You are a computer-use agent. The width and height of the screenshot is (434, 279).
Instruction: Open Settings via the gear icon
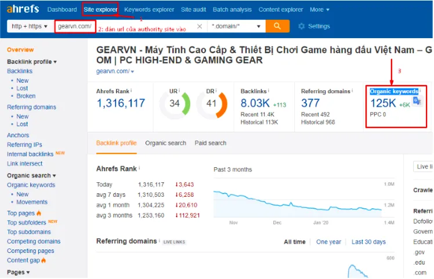pyautogui.click(x=302, y=27)
